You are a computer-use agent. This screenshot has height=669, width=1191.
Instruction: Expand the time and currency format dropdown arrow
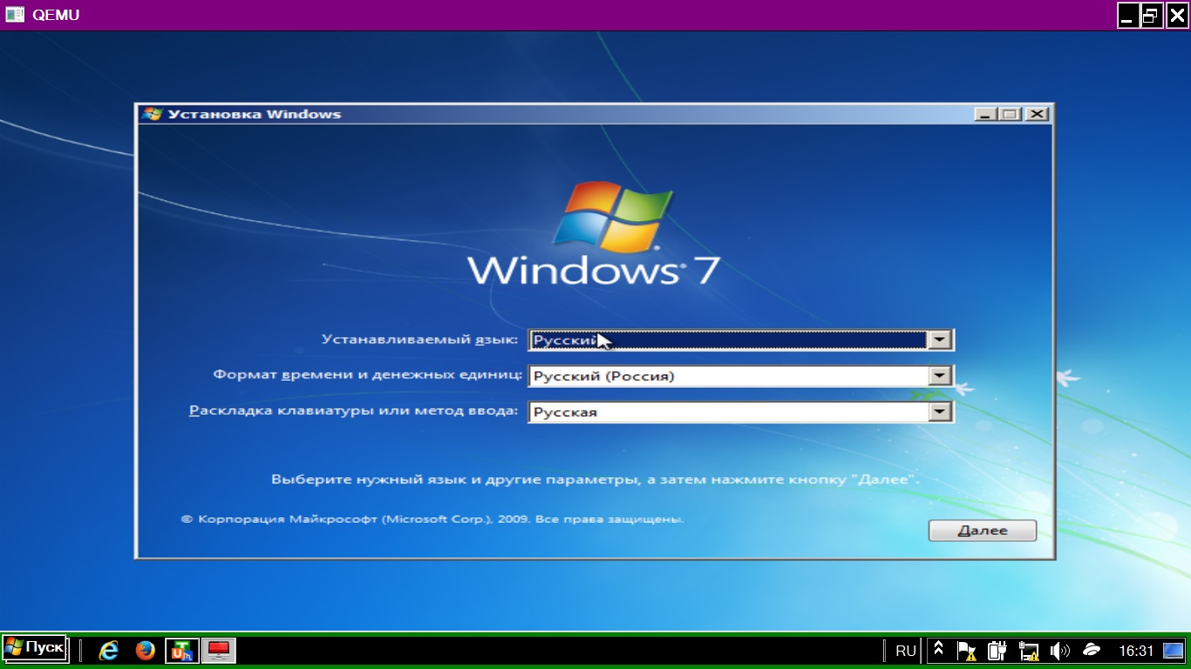[940, 376]
